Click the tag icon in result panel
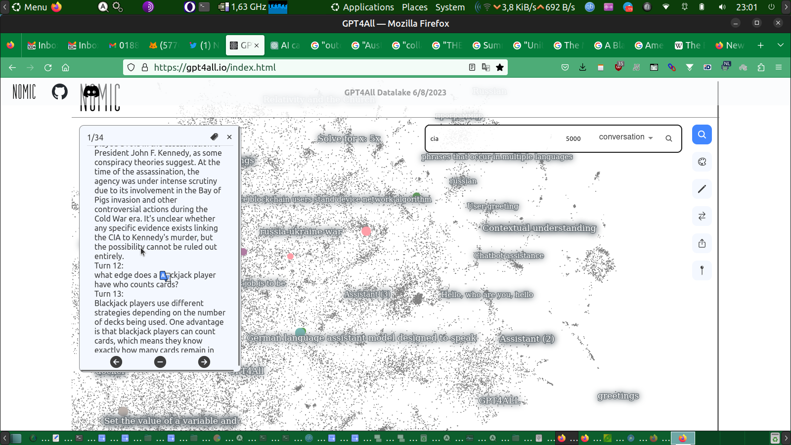This screenshot has width=791, height=445. (x=214, y=137)
